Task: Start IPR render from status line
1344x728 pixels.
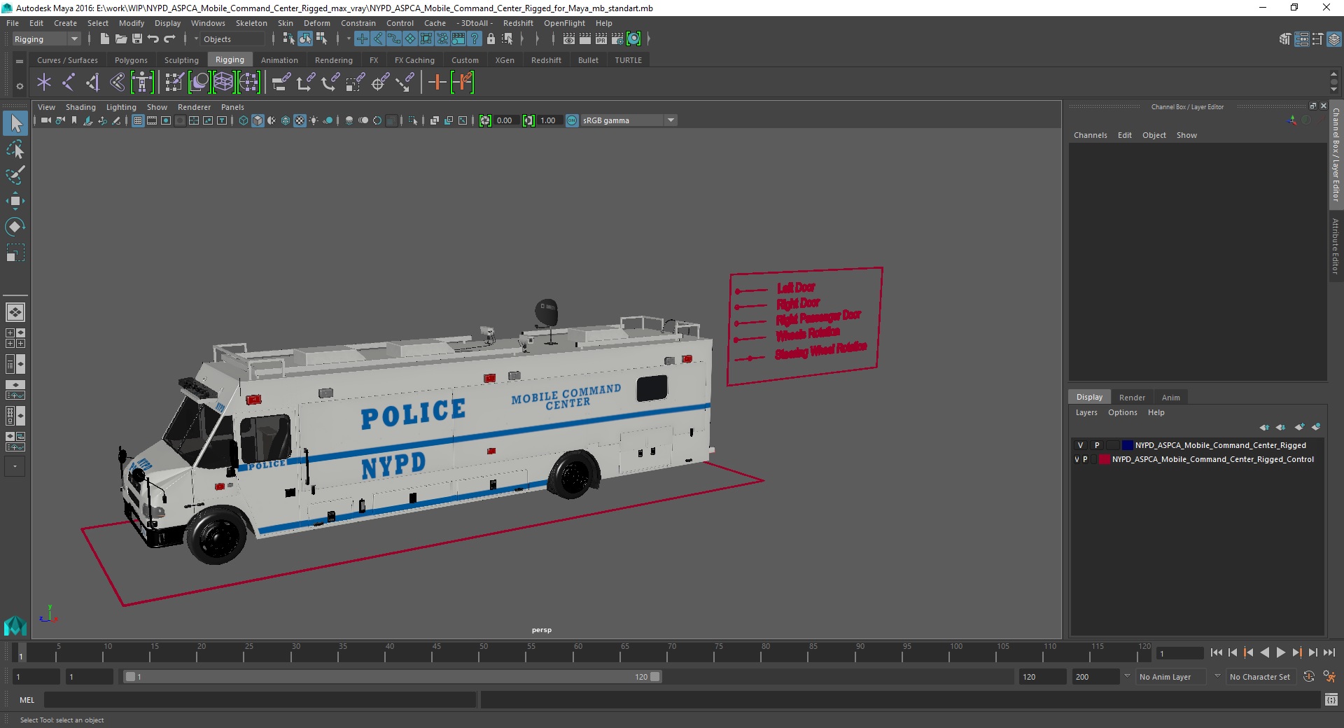Action: (x=601, y=39)
